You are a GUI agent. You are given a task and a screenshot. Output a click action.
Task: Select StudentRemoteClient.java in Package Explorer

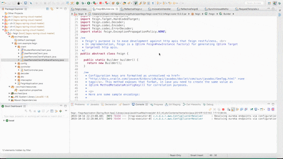(37, 50)
